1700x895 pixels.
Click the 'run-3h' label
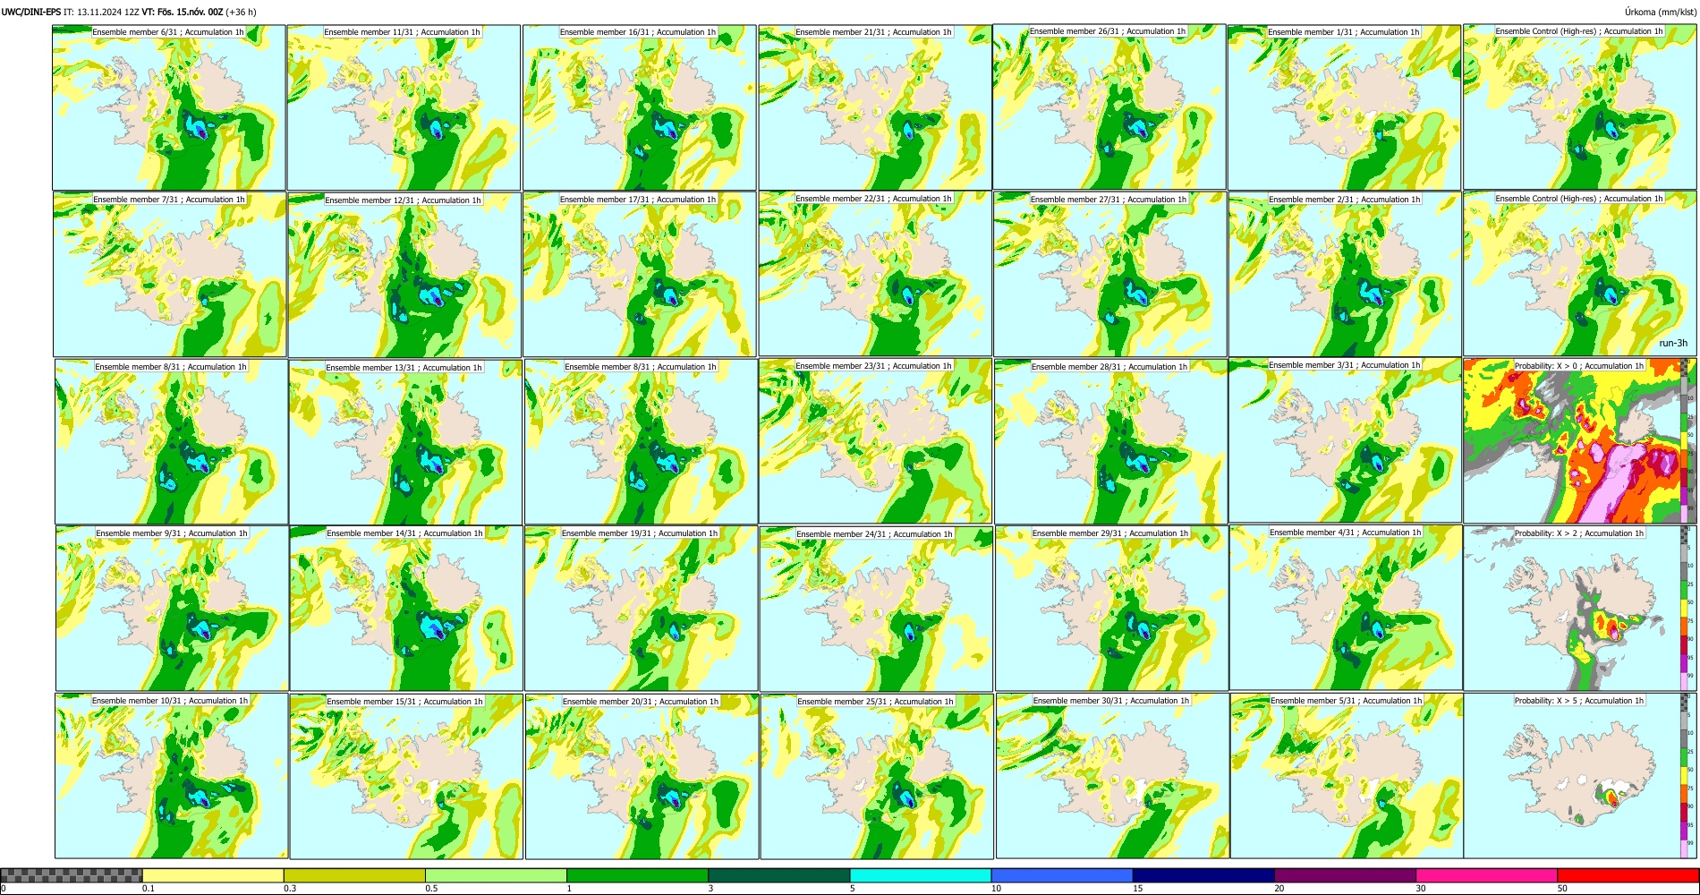[x=1673, y=343]
